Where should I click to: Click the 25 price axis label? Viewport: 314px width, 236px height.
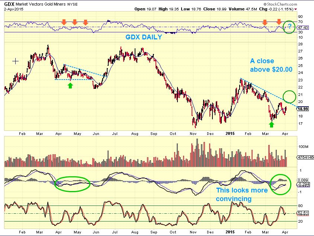[300, 66]
